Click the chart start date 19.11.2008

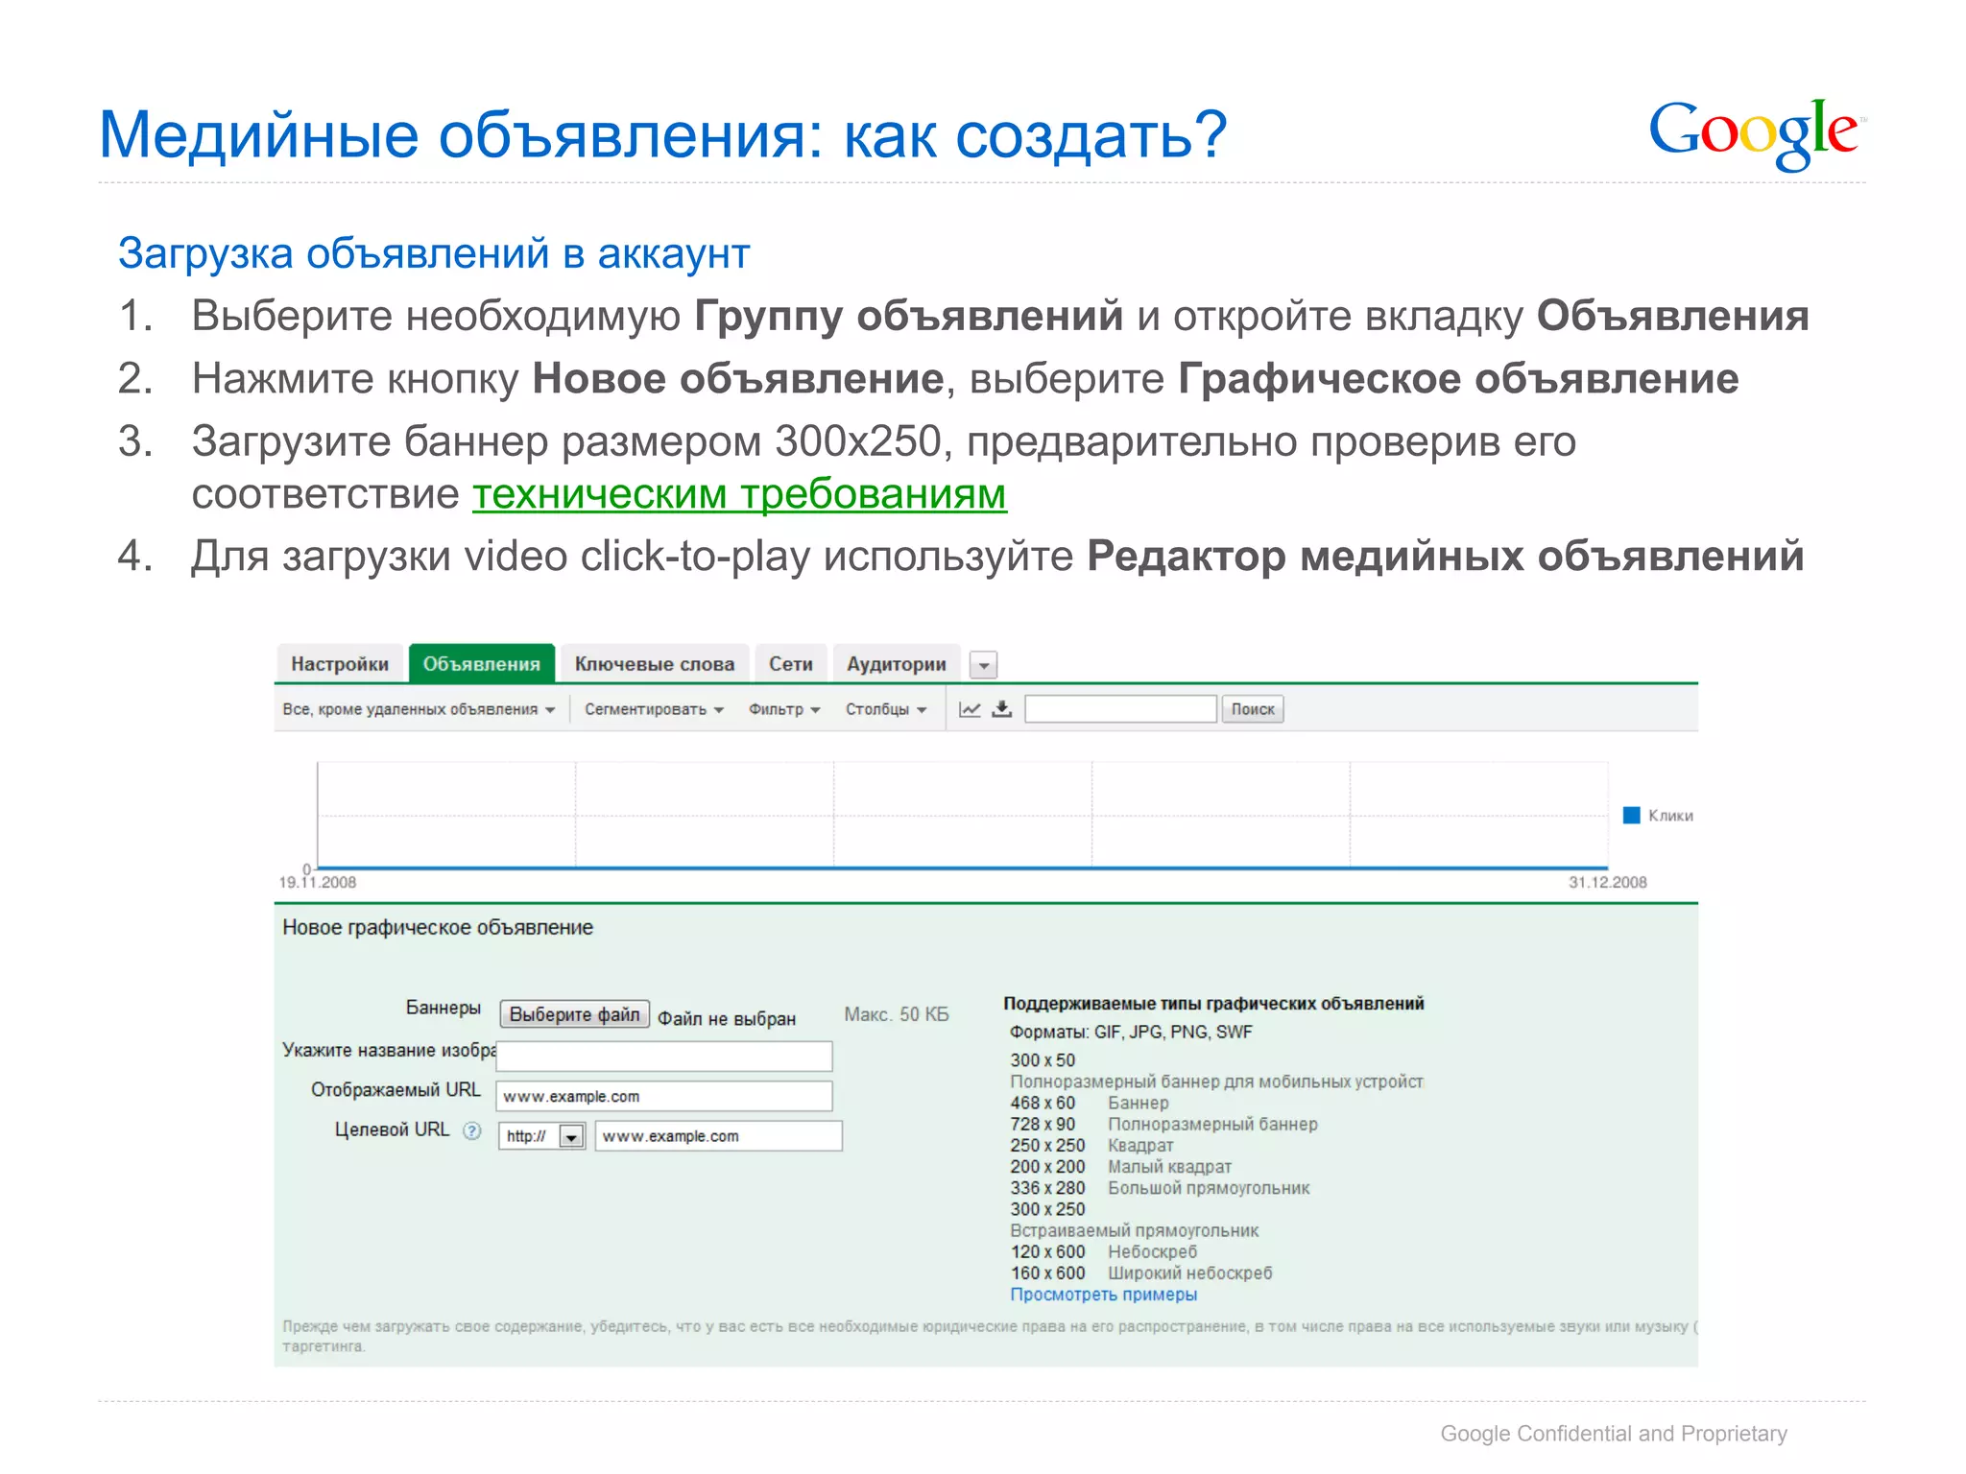318,883
